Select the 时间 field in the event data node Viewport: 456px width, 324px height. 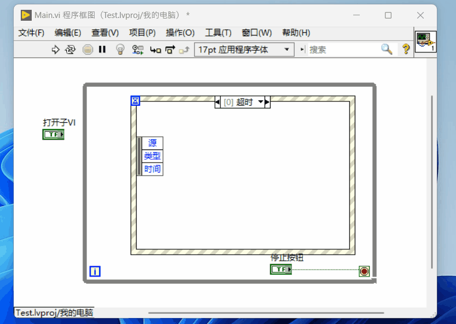coord(152,169)
